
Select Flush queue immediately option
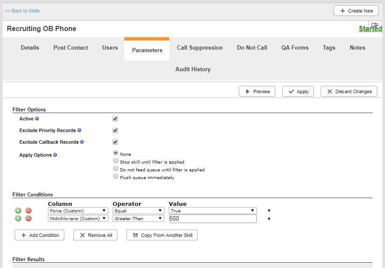coord(115,176)
